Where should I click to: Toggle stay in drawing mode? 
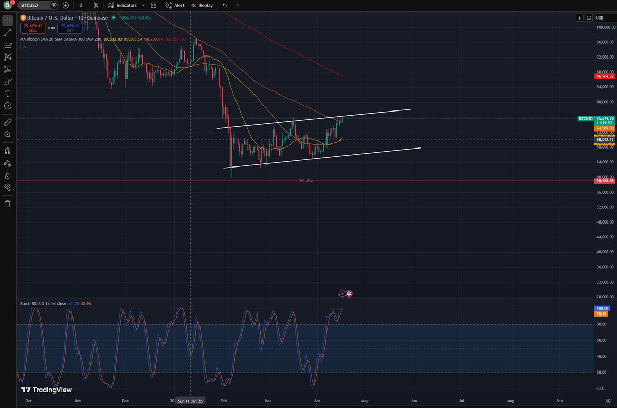pos(8,163)
